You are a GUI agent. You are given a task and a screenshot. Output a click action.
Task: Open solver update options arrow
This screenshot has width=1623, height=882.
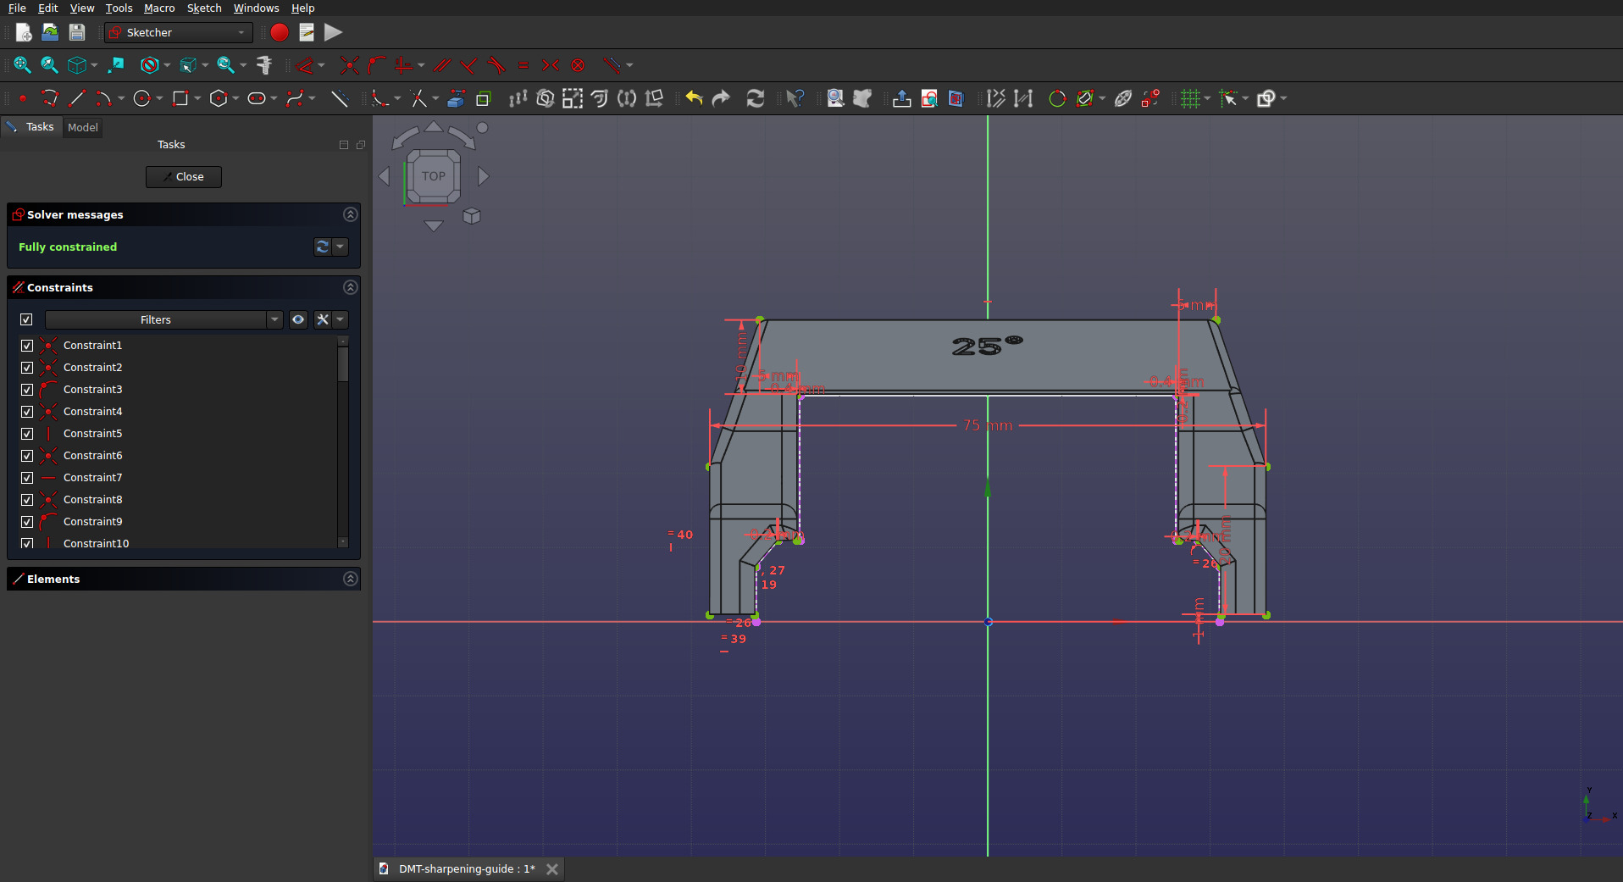pyautogui.click(x=341, y=247)
